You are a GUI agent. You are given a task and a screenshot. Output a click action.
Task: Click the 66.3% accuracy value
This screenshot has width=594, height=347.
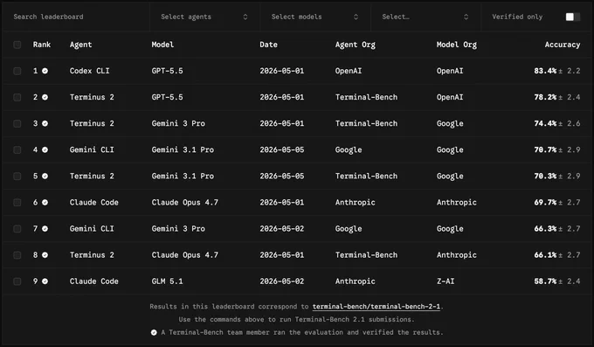pyautogui.click(x=545, y=229)
